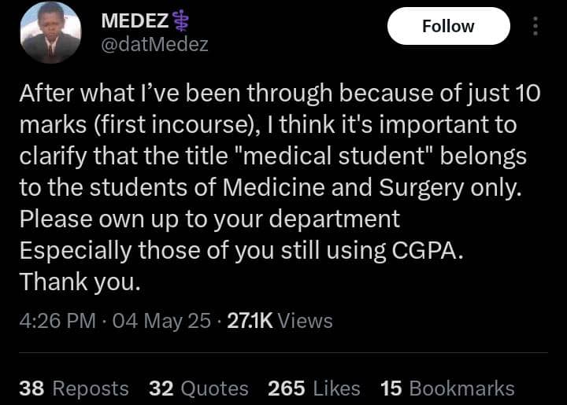Open the MEDEZ profile avatar photo

coord(50,32)
